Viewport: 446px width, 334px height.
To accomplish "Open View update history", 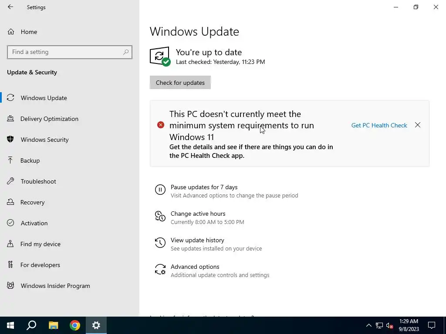I will click(x=197, y=240).
